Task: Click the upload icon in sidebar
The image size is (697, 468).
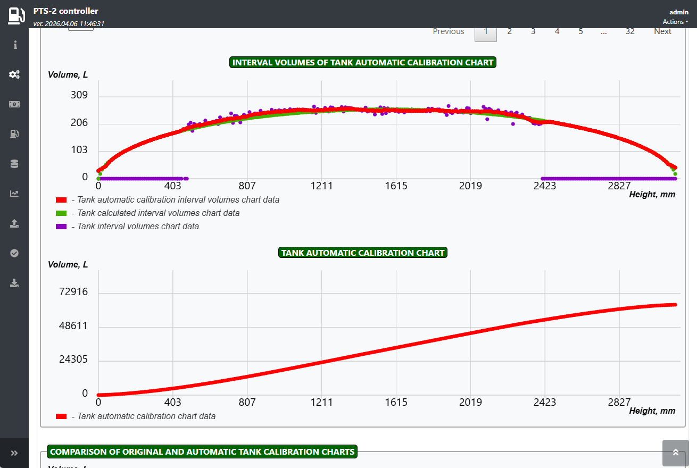Action: 14,223
